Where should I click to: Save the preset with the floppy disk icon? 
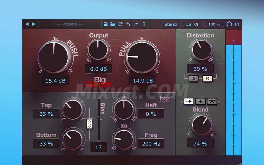106,24
